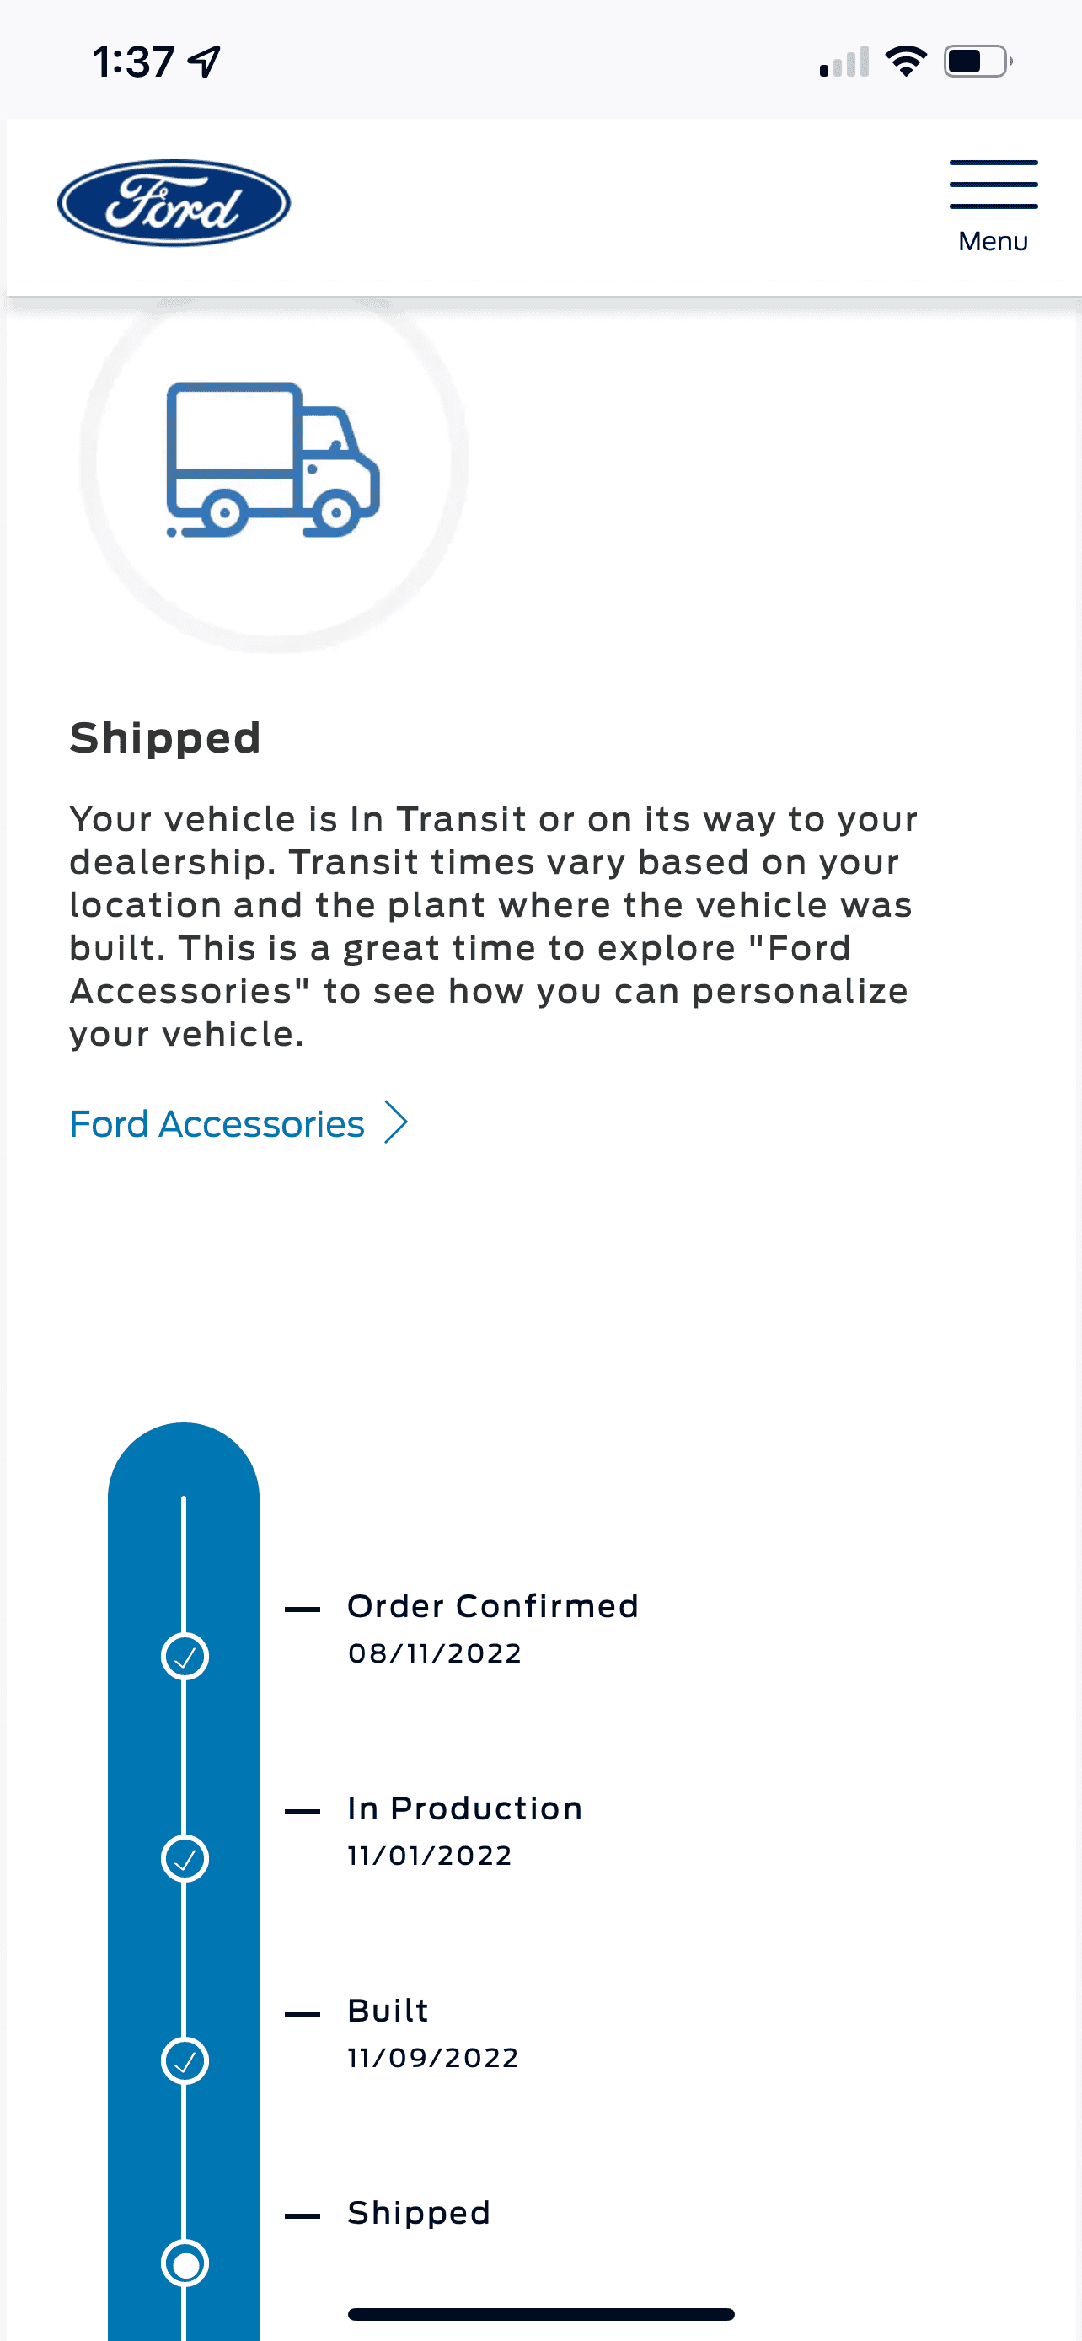The image size is (1082, 2341).
Task: Tap the Ford oval logo
Action: tap(174, 202)
